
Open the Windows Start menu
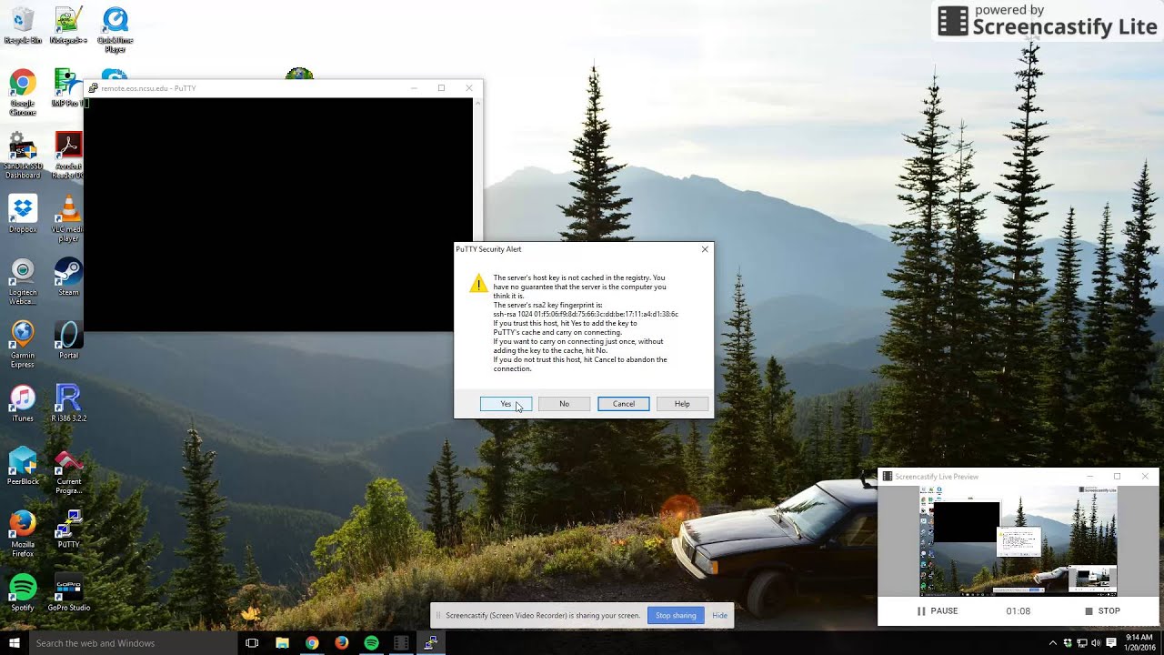[14, 643]
